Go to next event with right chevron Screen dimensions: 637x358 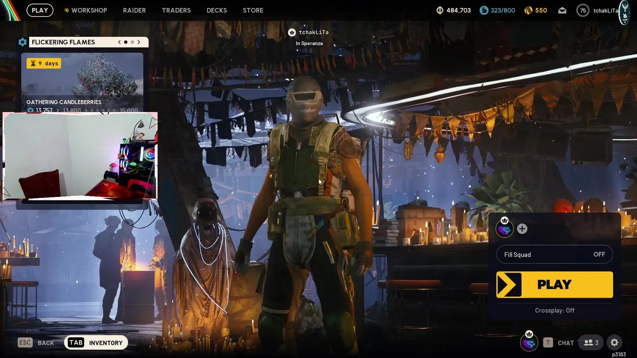coord(139,42)
